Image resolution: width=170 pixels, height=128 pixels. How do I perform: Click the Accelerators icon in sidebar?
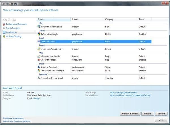4,32
